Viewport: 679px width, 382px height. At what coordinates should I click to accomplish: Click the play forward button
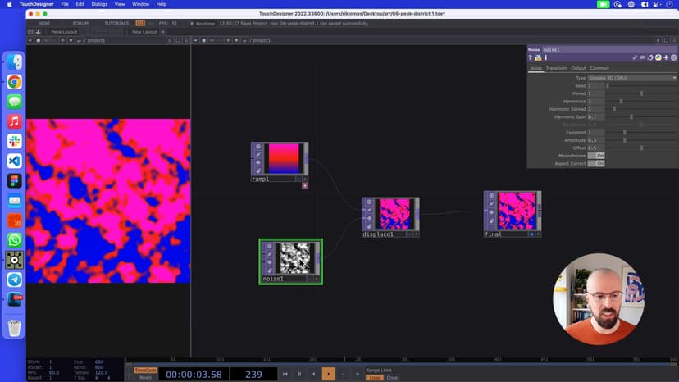pos(328,374)
